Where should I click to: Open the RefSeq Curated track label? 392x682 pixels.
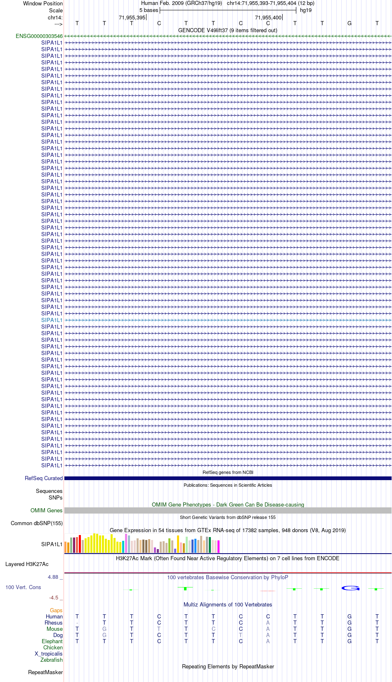[44, 478]
